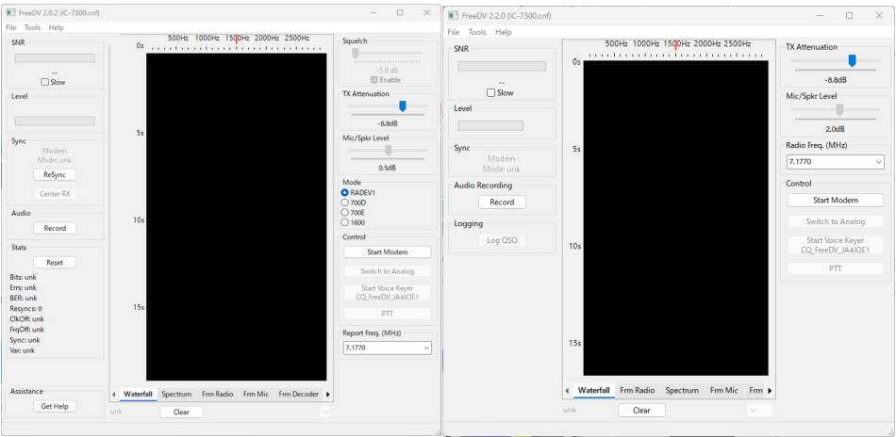Select Frm Radio tab in FreeDV 2.0.2

coord(217,395)
